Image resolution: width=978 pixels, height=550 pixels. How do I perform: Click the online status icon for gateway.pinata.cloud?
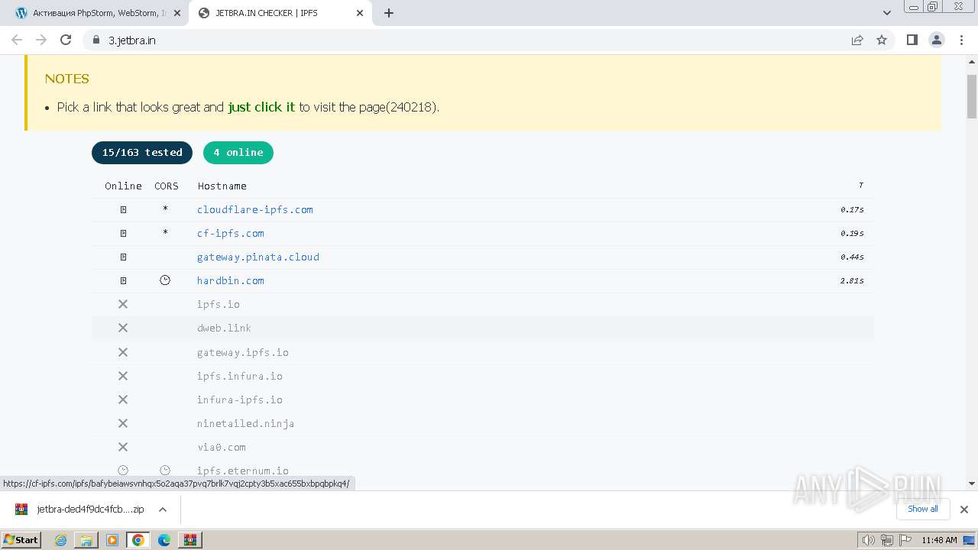[123, 257]
